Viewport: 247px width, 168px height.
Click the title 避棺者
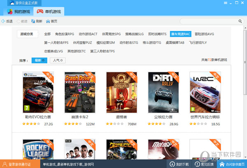(121, 117)
